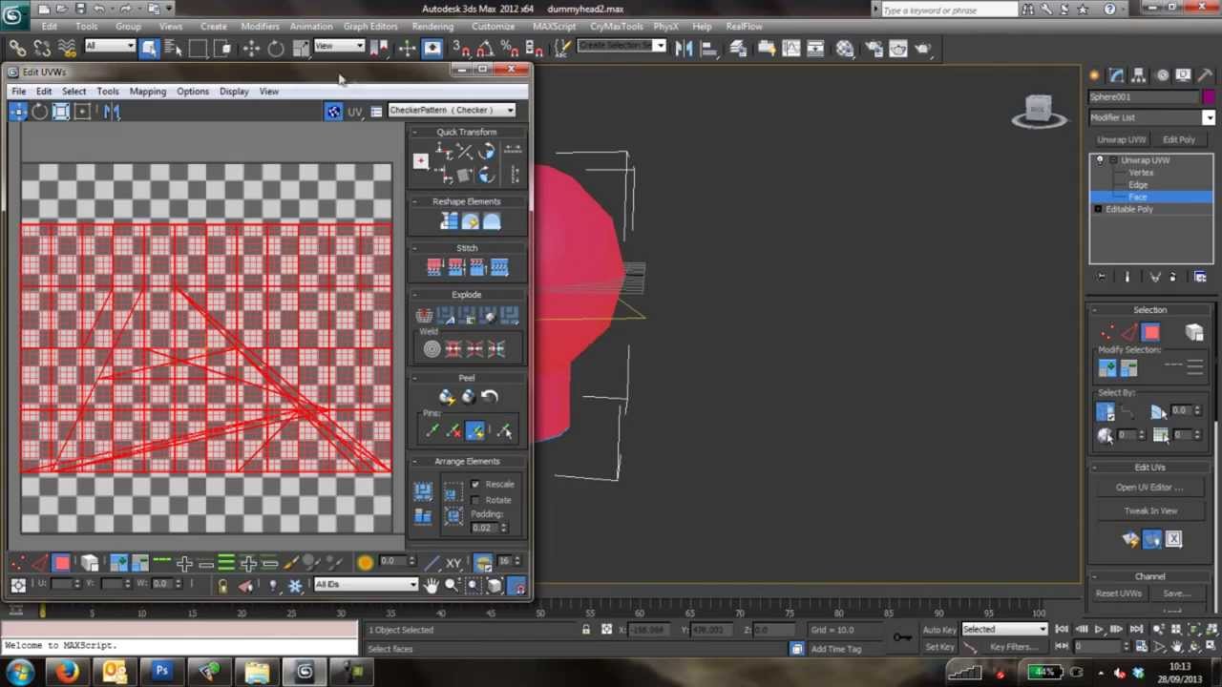Click the Break explode icon

(x=424, y=317)
